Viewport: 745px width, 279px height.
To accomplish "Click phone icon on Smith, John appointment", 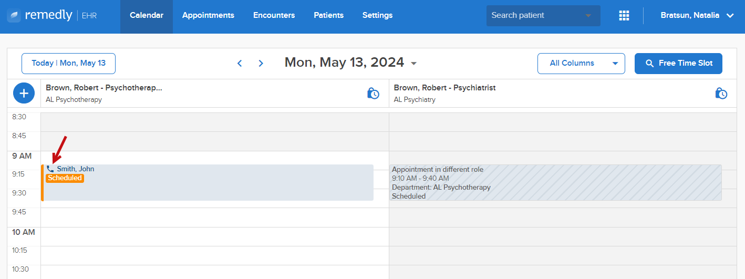I will coord(50,169).
